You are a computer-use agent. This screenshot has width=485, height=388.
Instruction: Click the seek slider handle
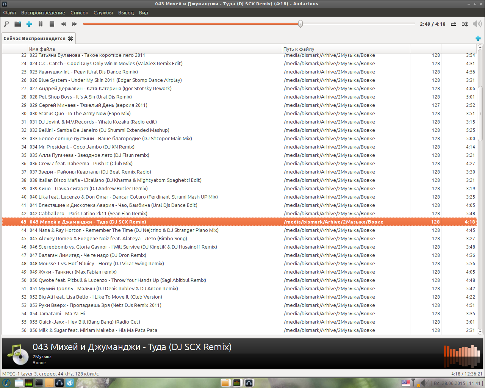[x=300, y=24]
